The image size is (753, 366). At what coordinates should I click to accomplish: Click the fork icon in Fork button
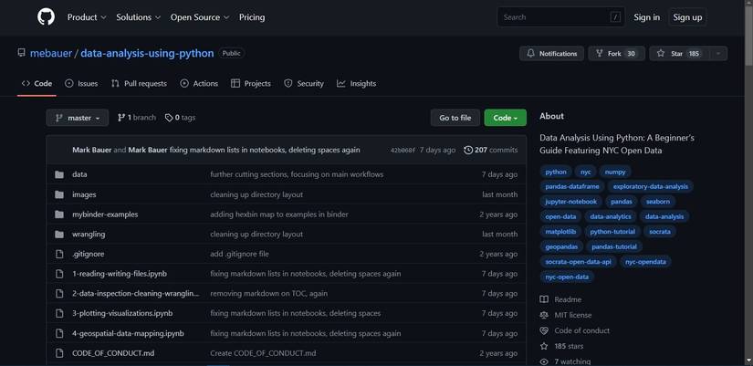[600, 54]
